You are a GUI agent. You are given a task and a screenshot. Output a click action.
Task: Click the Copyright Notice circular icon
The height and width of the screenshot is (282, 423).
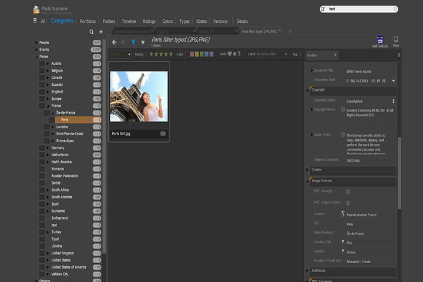coord(343,109)
